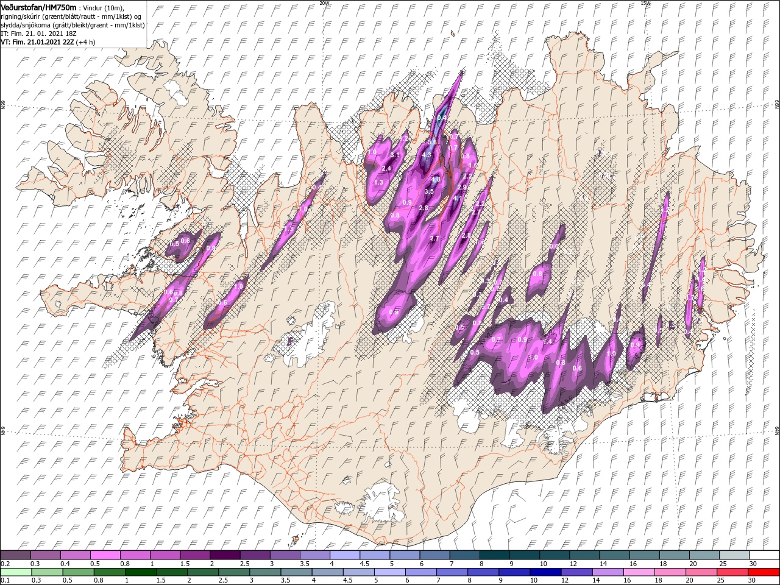Viewport: 780px width, 585px height.
Task: Select the dark mauve 0.2 snow legend swatch
Action: (15, 555)
